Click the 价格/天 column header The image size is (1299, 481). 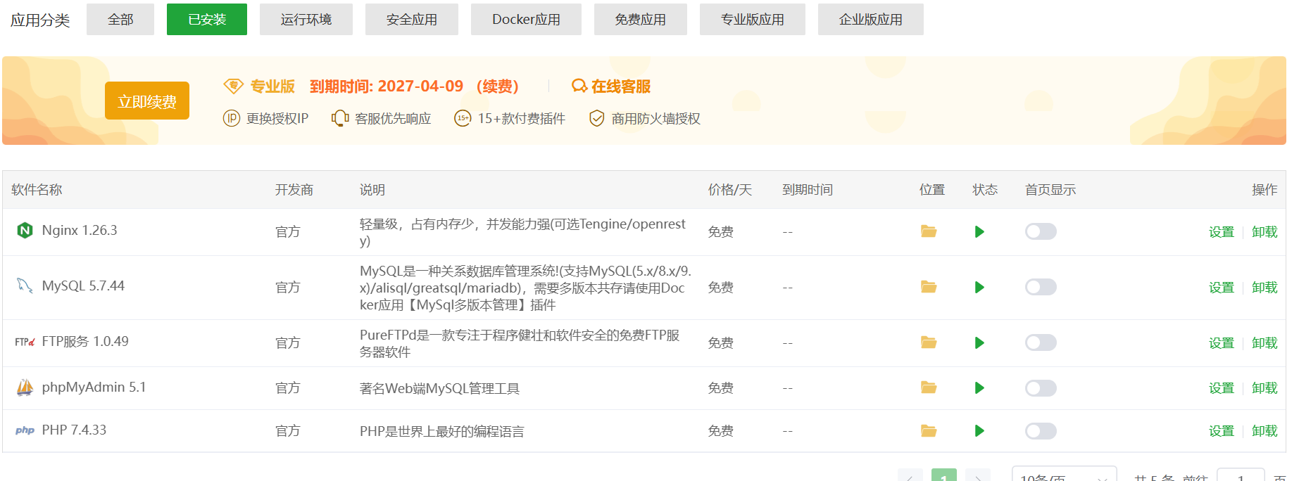pyautogui.click(x=730, y=190)
